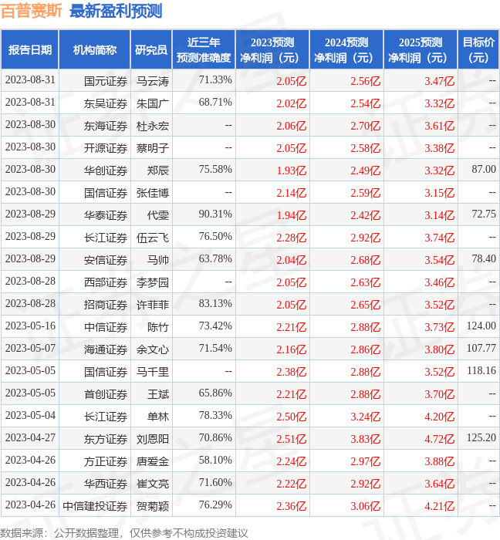
Task: Click the 4.21亿 forecast value
Action: tap(439, 506)
